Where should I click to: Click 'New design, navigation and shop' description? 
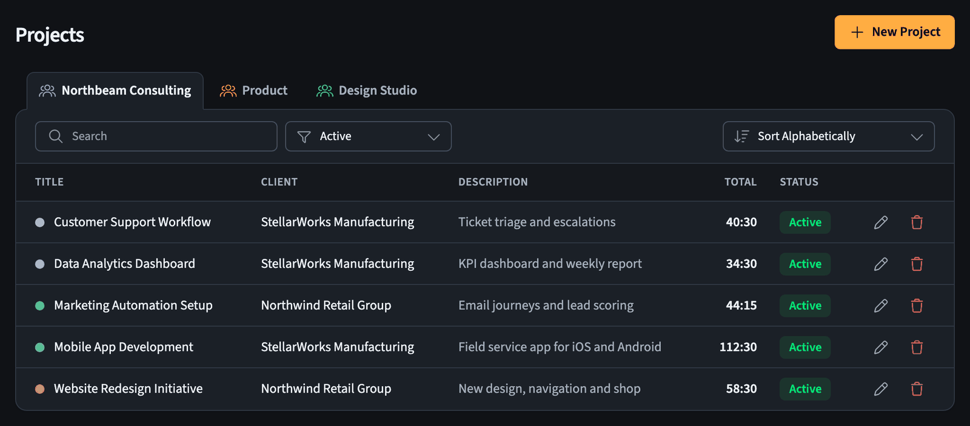(549, 389)
